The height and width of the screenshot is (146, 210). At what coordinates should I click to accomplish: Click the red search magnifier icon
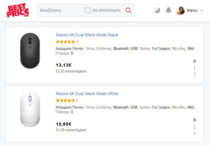[x=128, y=10]
